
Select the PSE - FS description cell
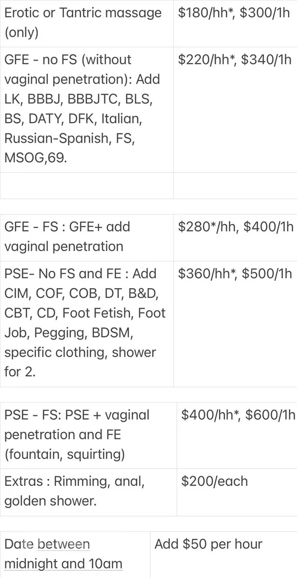click(x=87, y=434)
